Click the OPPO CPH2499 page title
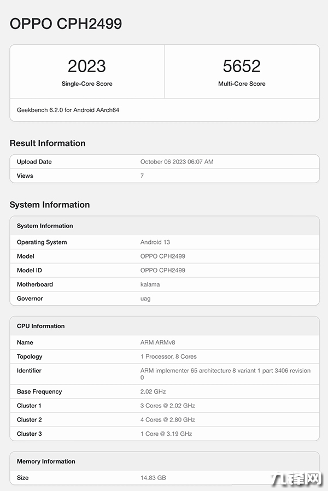Image resolution: width=328 pixels, height=491 pixels. pos(66,24)
